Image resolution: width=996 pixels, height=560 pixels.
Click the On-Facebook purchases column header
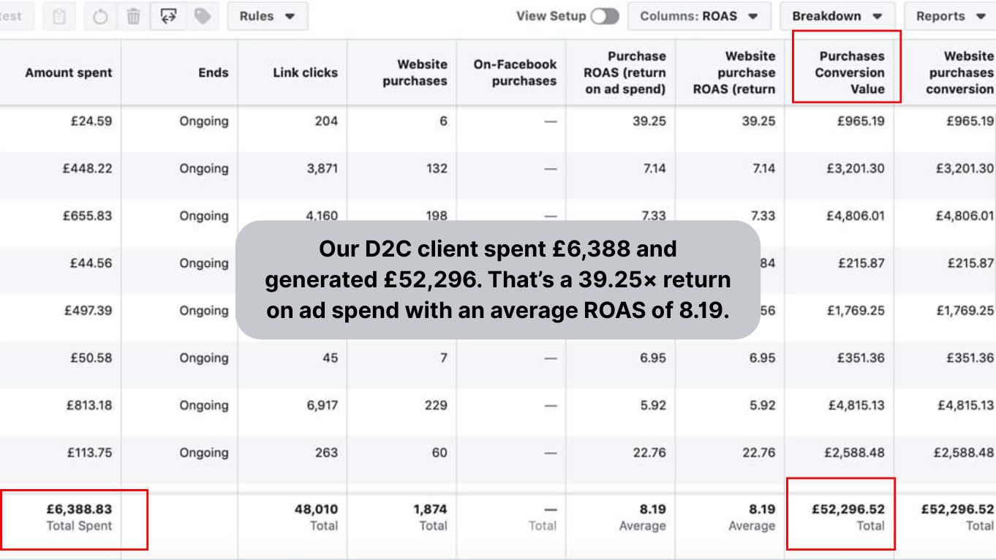pyautogui.click(x=514, y=72)
